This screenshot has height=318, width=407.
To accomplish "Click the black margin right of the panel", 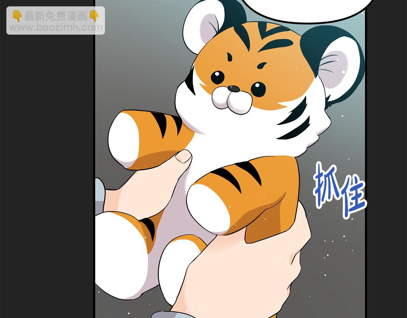I will pyautogui.click(x=386, y=159).
